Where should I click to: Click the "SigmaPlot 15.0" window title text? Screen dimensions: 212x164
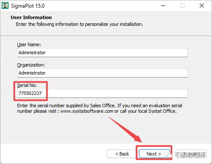click(28, 6)
